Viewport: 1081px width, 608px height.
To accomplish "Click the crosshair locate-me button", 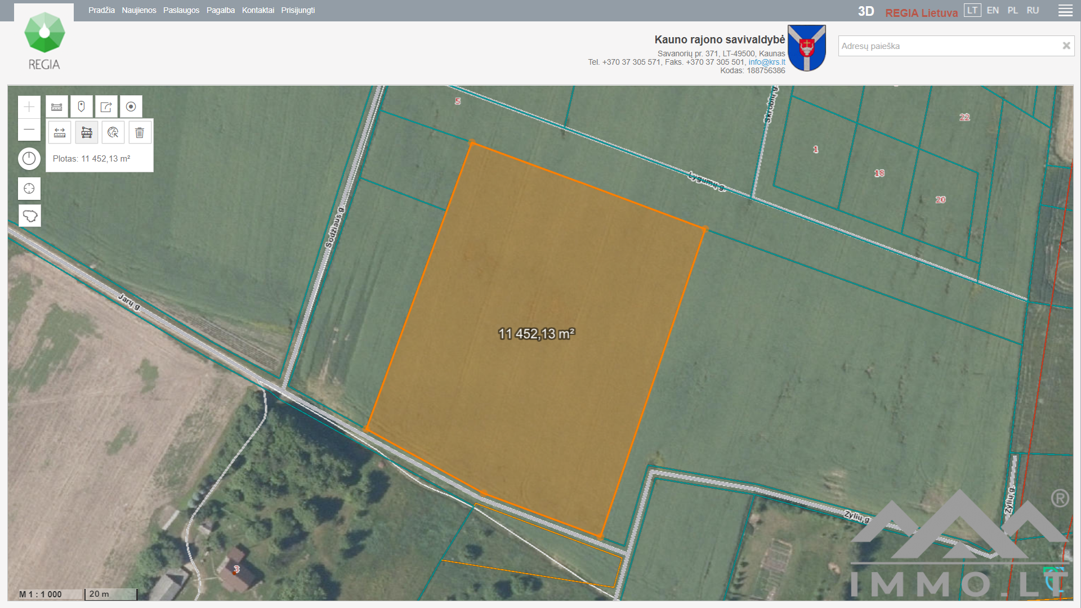I will coord(29,189).
